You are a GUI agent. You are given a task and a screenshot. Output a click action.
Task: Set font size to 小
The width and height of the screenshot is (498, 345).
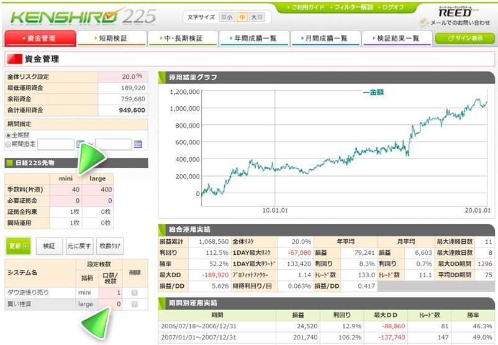[227, 17]
